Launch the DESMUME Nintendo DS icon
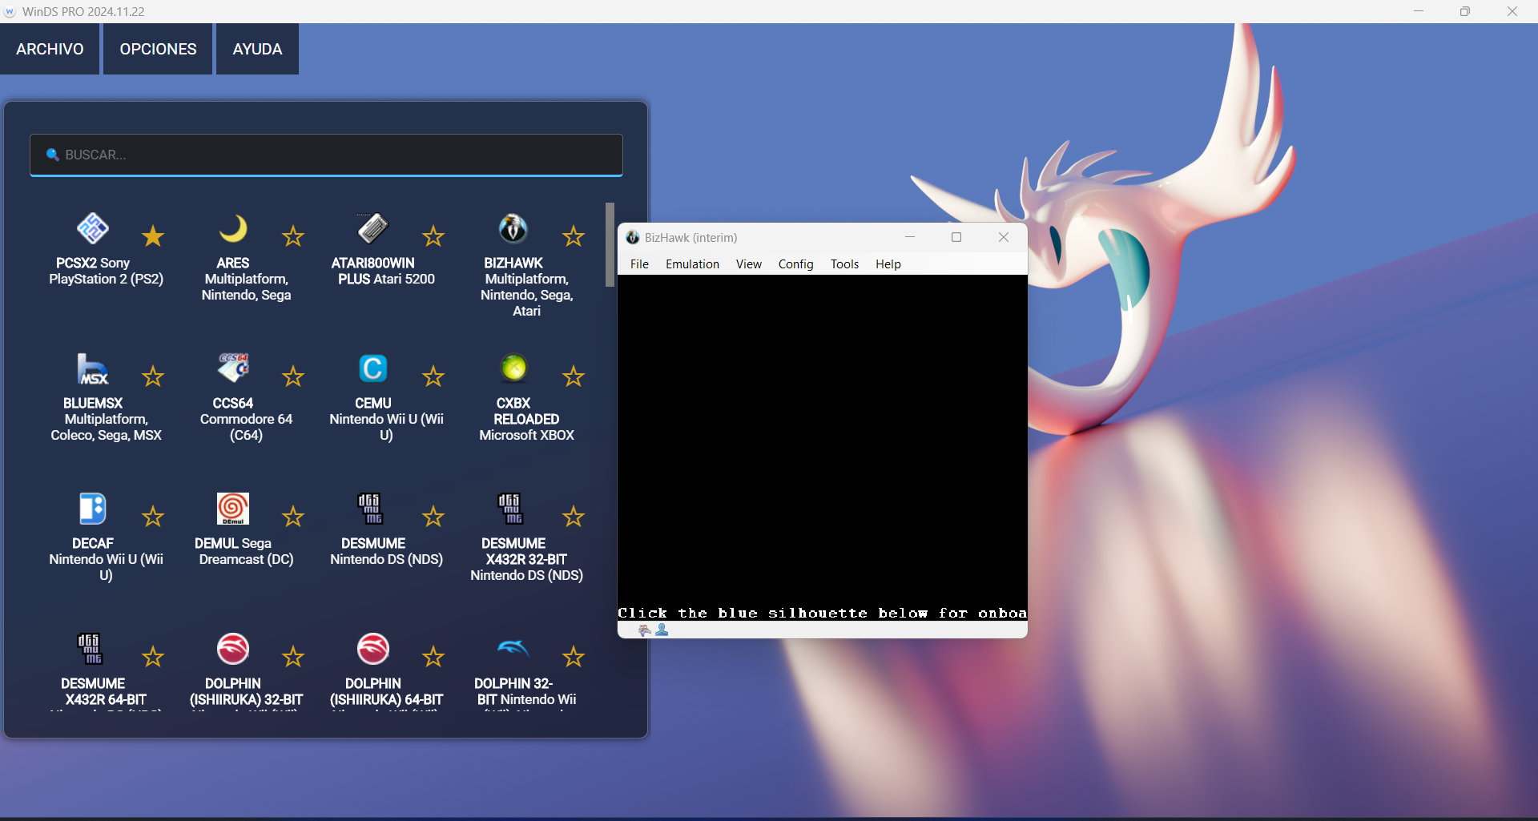The image size is (1538, 821). pos(371,509)
